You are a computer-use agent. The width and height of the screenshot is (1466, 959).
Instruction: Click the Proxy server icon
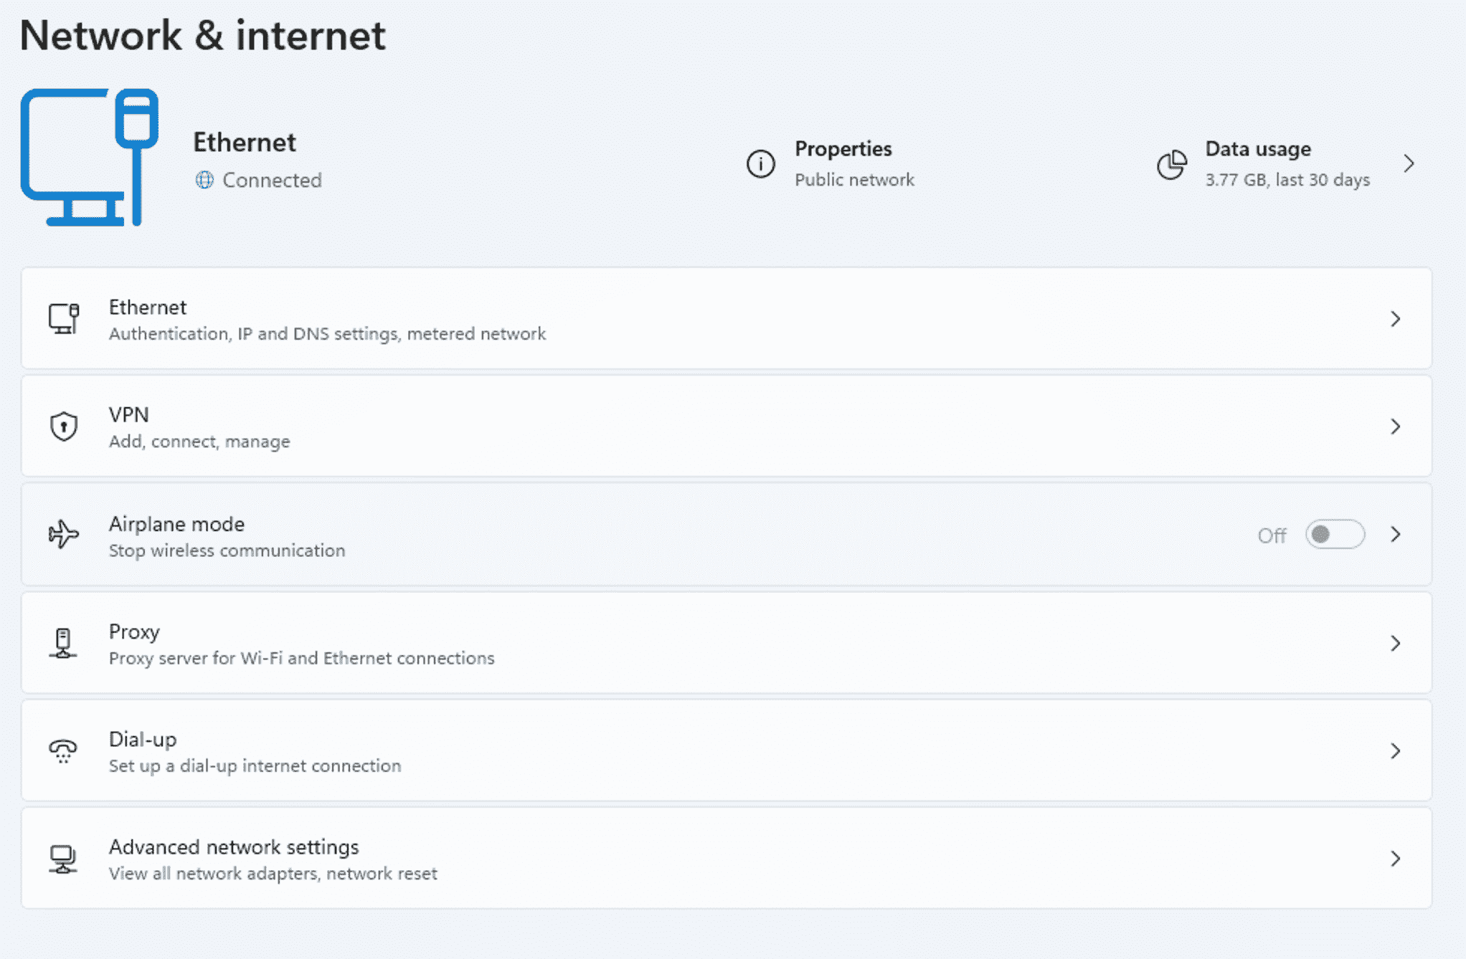(x=63, y=643)
